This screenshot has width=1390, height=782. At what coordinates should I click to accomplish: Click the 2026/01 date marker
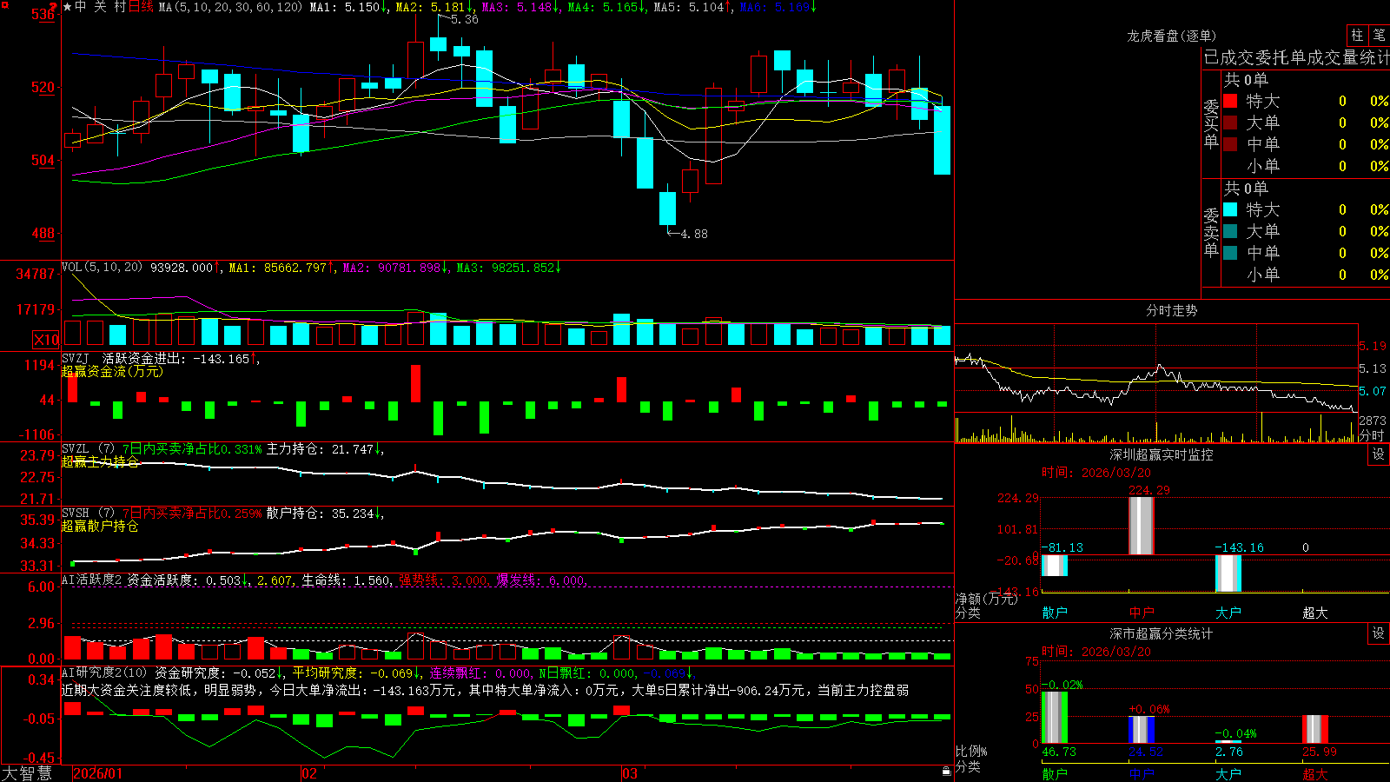click(x=98, y=773)
